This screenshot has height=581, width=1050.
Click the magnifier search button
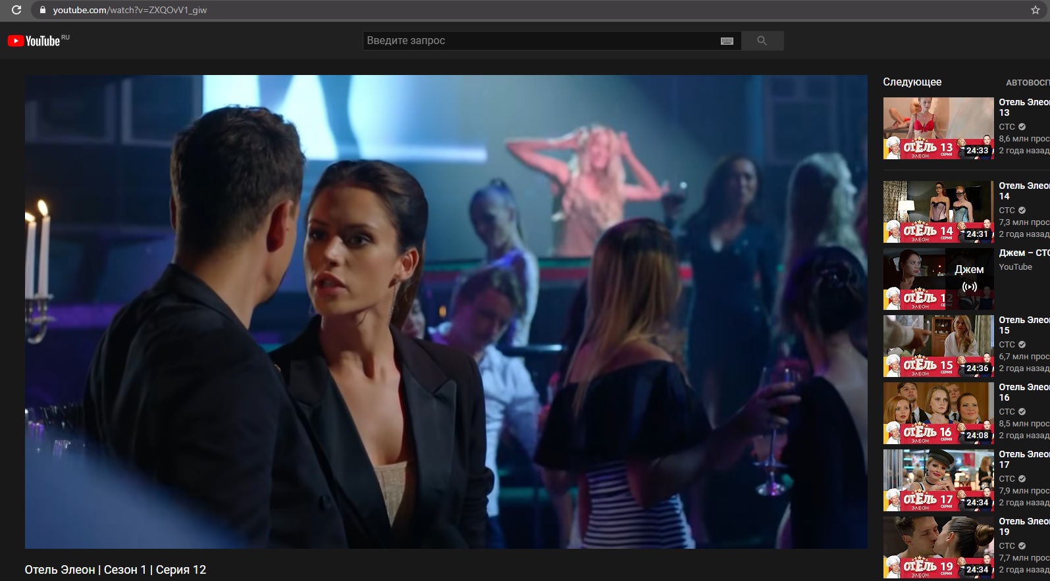pyautogui.click(x=762, y=41)
